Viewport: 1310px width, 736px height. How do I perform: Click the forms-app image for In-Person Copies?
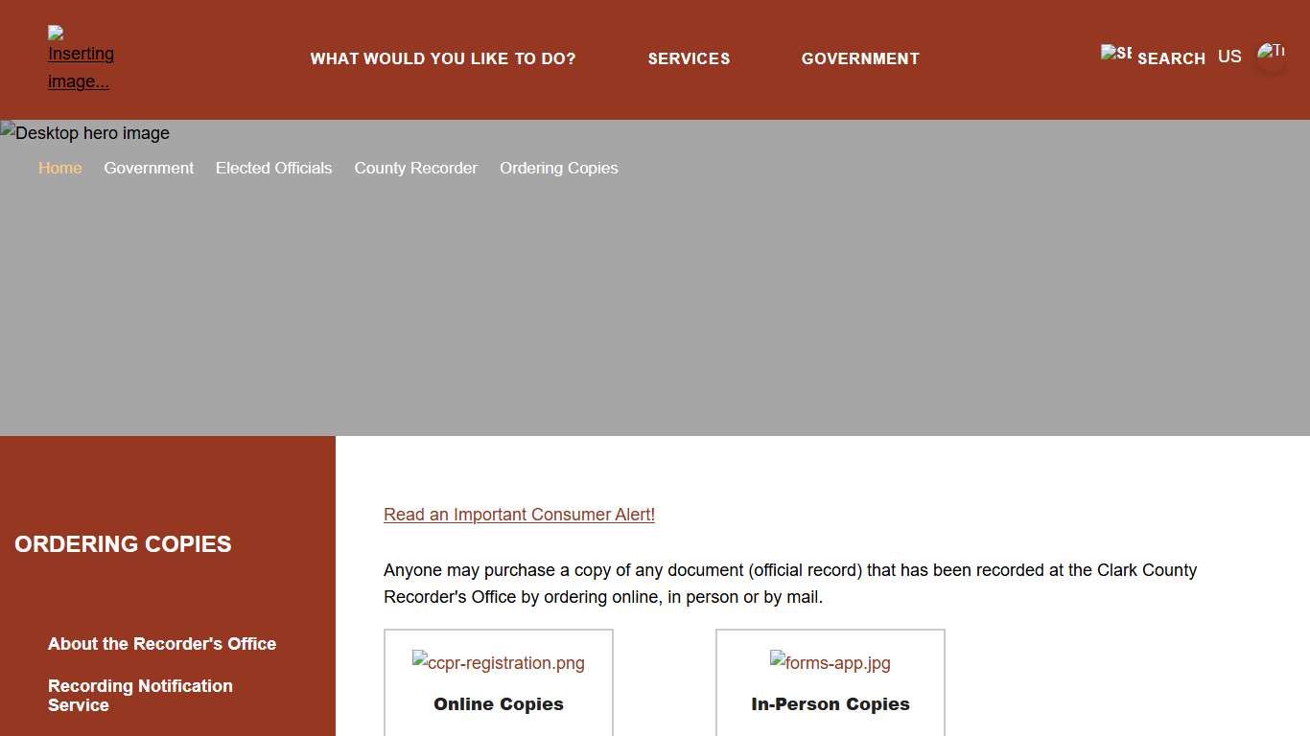click(830, 662)
